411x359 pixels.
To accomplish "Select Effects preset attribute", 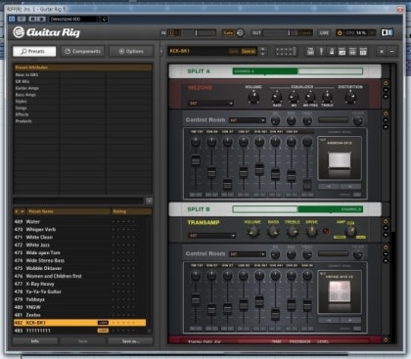I will pyautogui.click(x=22, y=114).
